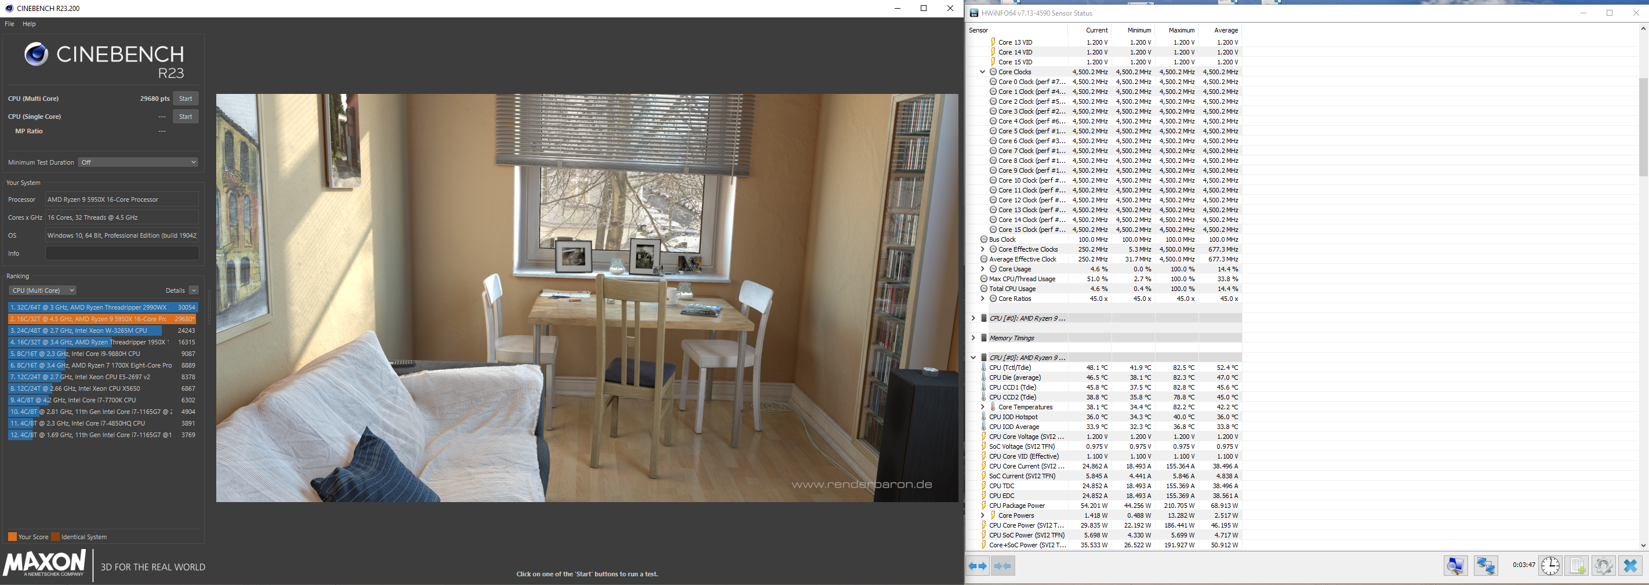
Task: Click the clock icon to reset HWiNFO timer
Action: coord(1550,566)
